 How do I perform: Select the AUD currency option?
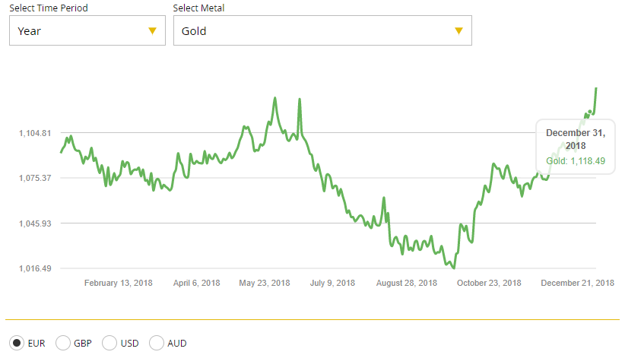point(157,343)
